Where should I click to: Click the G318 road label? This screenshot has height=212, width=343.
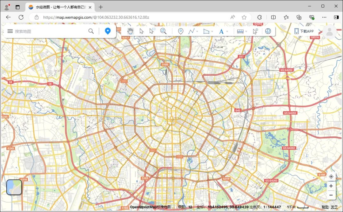(24, 179)
